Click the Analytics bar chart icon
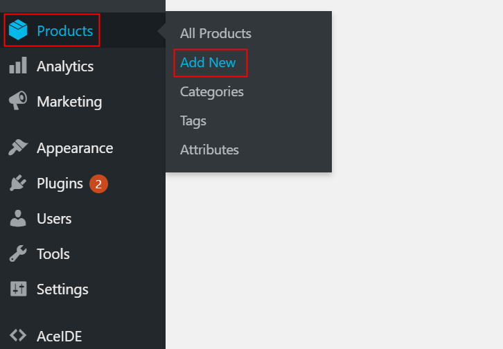 tap(18, 66)
